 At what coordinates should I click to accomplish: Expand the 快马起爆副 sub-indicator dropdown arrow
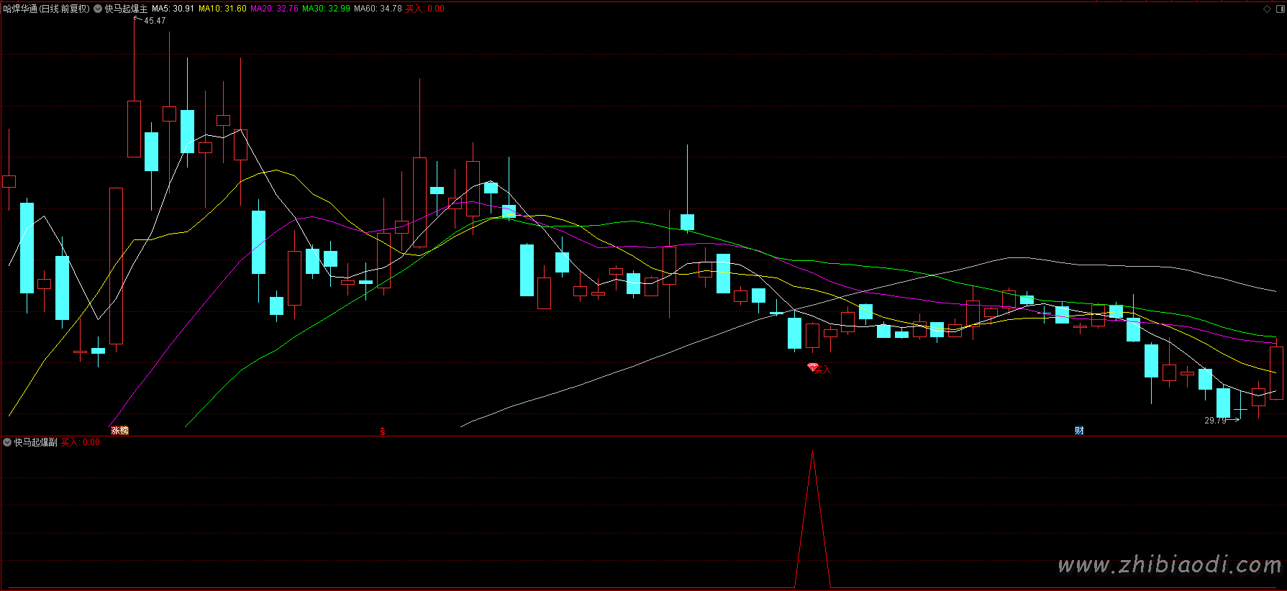pyautogui.click(x=7, y=442)
